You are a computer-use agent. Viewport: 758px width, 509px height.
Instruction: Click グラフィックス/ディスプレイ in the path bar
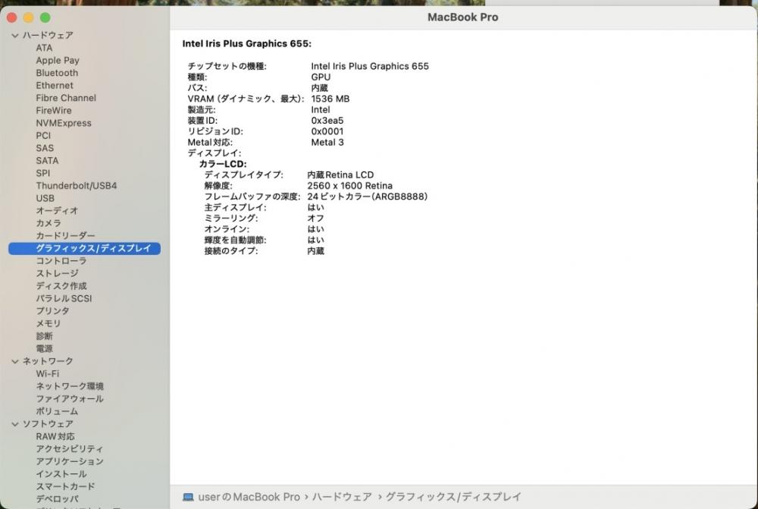(453, 498)
